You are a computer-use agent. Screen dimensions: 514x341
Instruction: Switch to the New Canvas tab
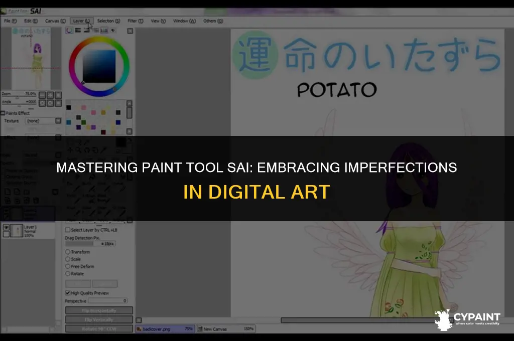[226, 328]
